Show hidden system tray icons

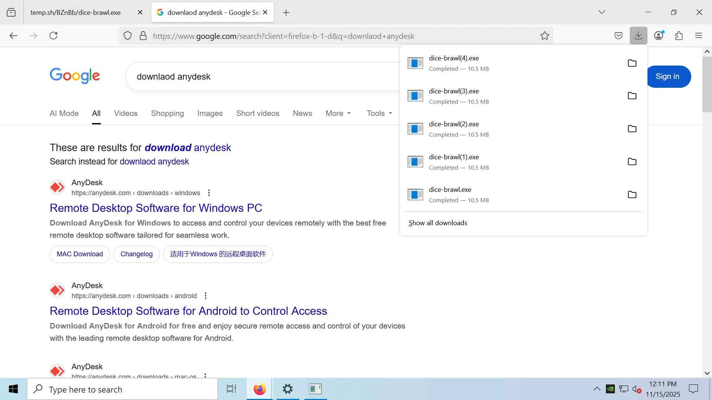click(597, 389)
